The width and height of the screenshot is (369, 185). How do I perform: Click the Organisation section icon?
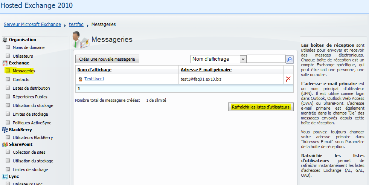pos(5,40)
